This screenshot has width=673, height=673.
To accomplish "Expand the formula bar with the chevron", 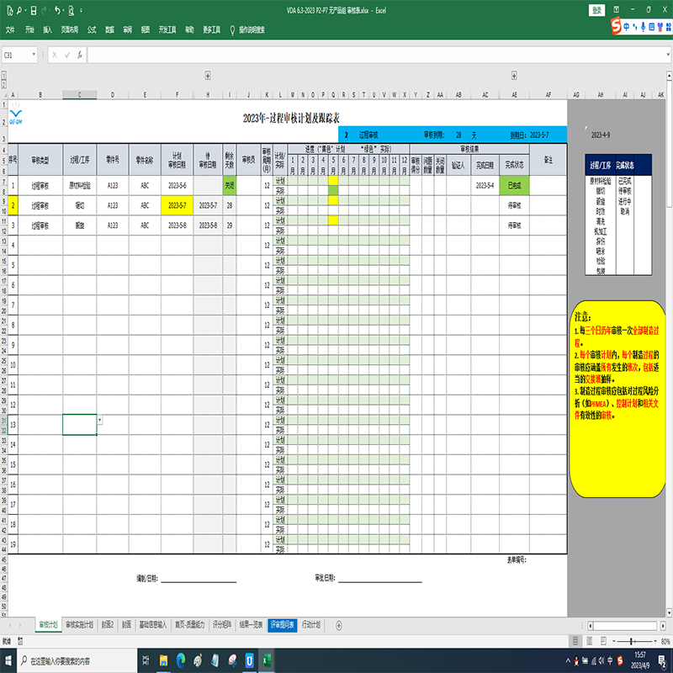I will [668, 55].
